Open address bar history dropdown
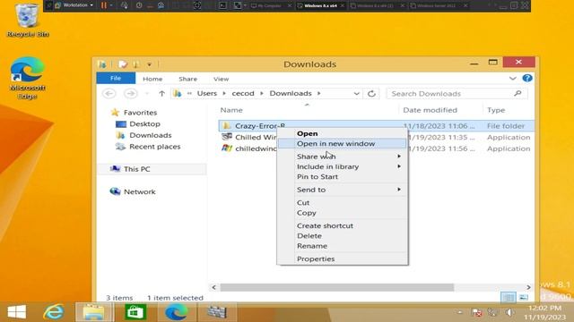Viewport: 574px width, 322px height. coord(356,93)
